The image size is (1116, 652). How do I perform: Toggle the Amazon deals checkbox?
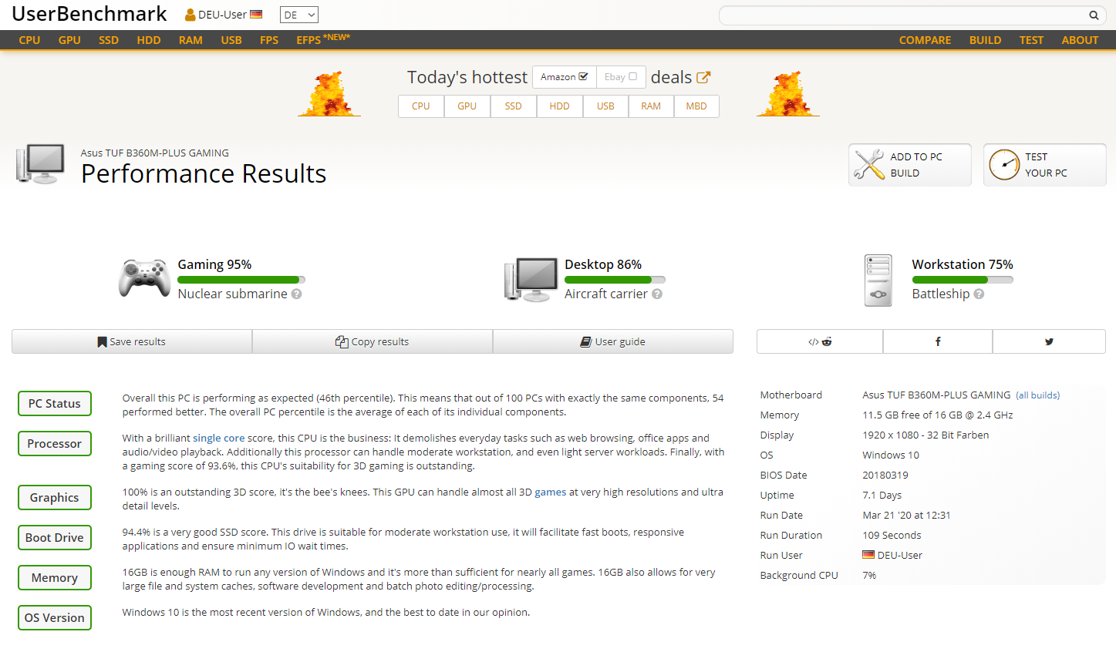tap(583, 76)
